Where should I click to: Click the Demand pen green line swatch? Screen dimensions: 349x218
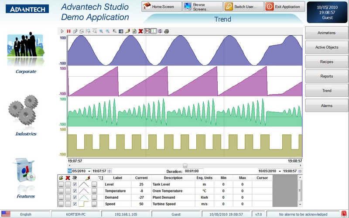(84, 198)
